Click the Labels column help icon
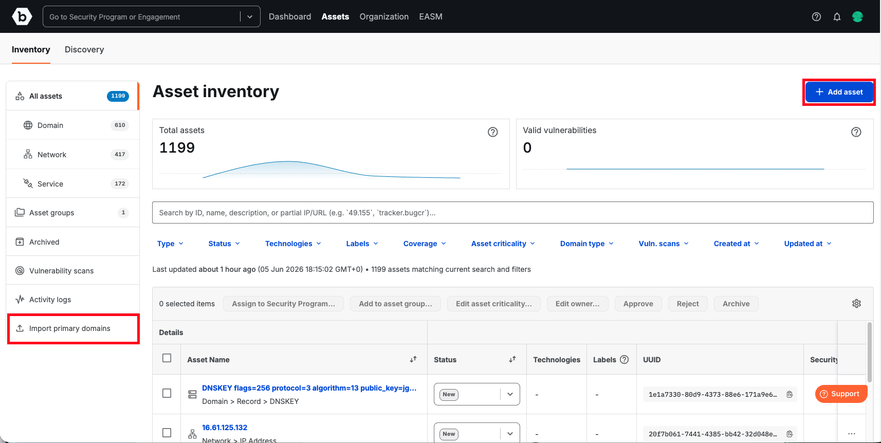The image size is (881, 443). click(x=624, y=360)
